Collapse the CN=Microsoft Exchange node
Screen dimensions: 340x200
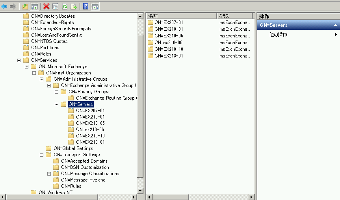[x=26, y=67]
